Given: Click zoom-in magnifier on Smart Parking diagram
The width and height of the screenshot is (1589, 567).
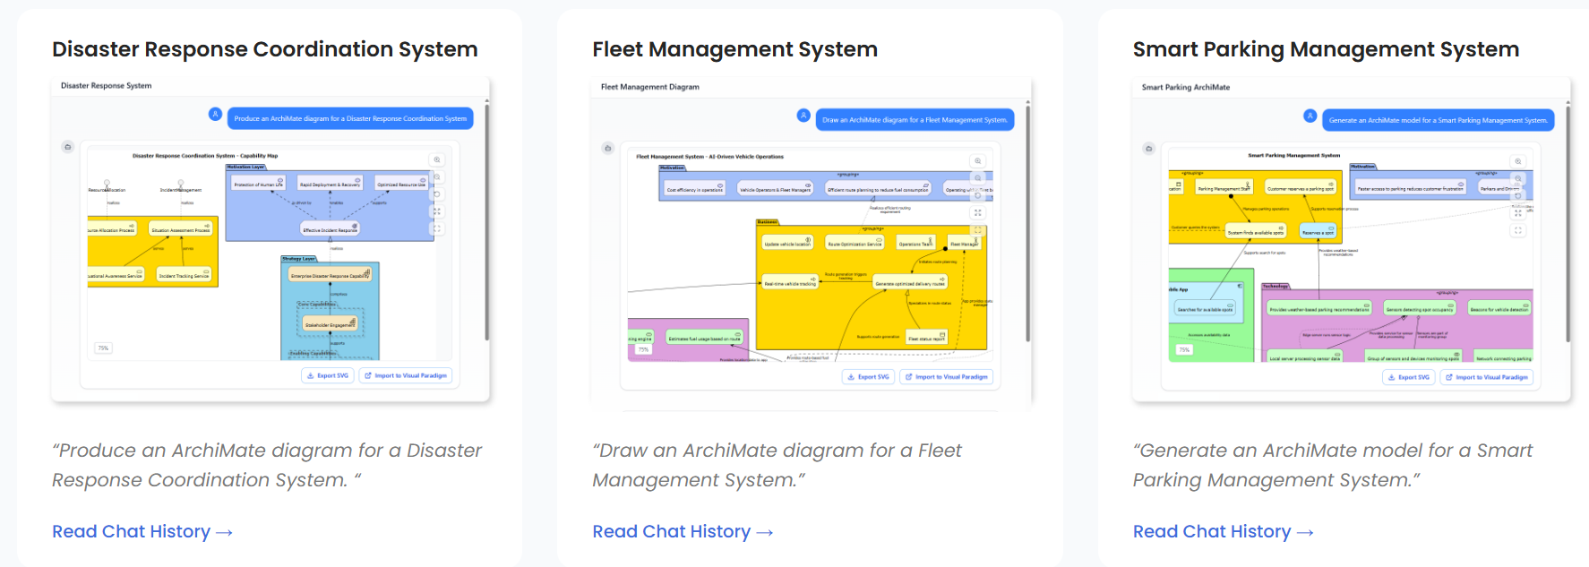Looking at the screenshot, I should point(1518,161).
